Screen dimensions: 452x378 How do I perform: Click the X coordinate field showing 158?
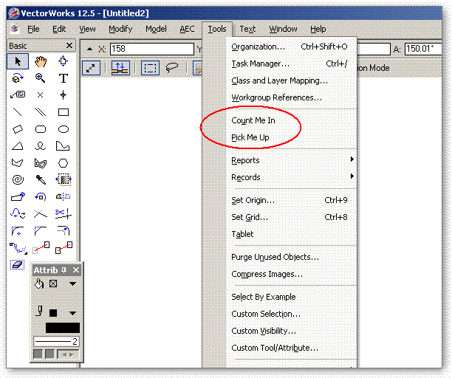coord(152,49)
